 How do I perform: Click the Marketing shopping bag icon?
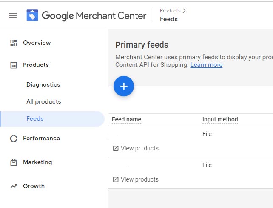pyautogui.click(x=14, y=162)
